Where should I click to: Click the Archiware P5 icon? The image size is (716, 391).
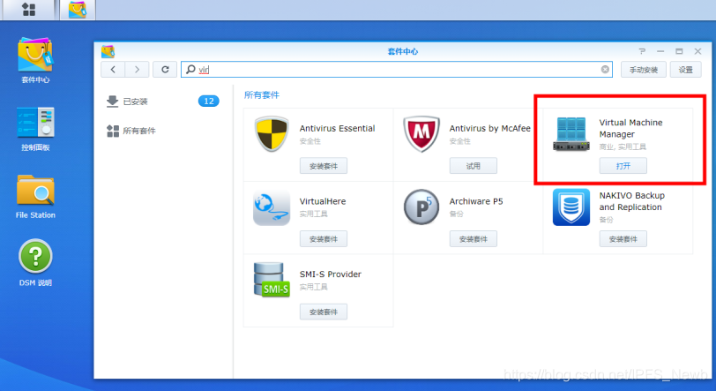tap(421, 207)
